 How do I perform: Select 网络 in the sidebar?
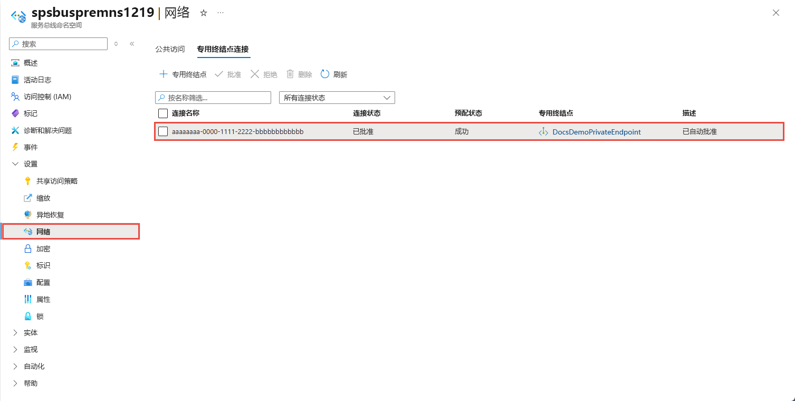click(x=71, y=232)
